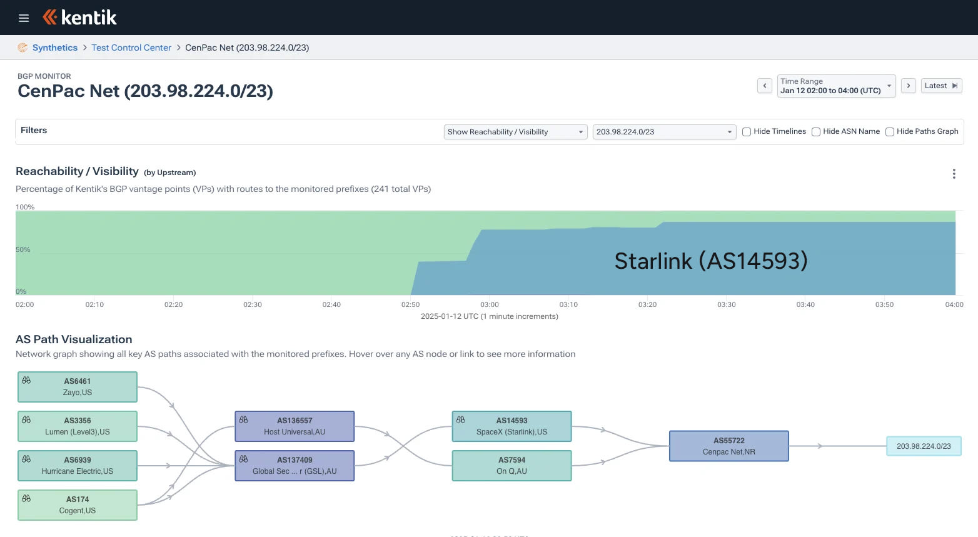Click the binoculars icon on AS6461 node
The width and height of the screenshot is (978, 537).
pyautogui.click(x=26, y=380)
